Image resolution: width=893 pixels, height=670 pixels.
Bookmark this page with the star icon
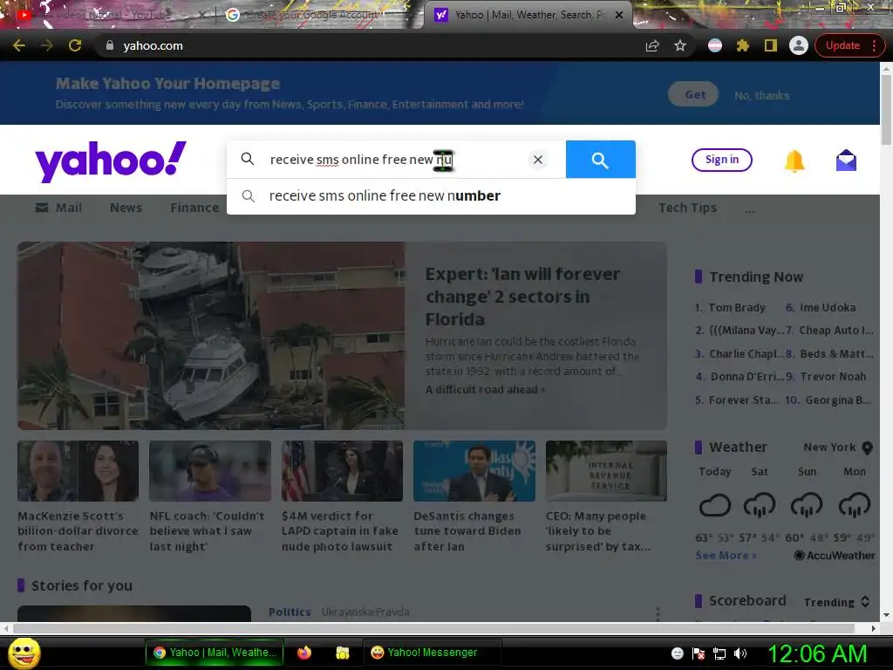(680, 45)
